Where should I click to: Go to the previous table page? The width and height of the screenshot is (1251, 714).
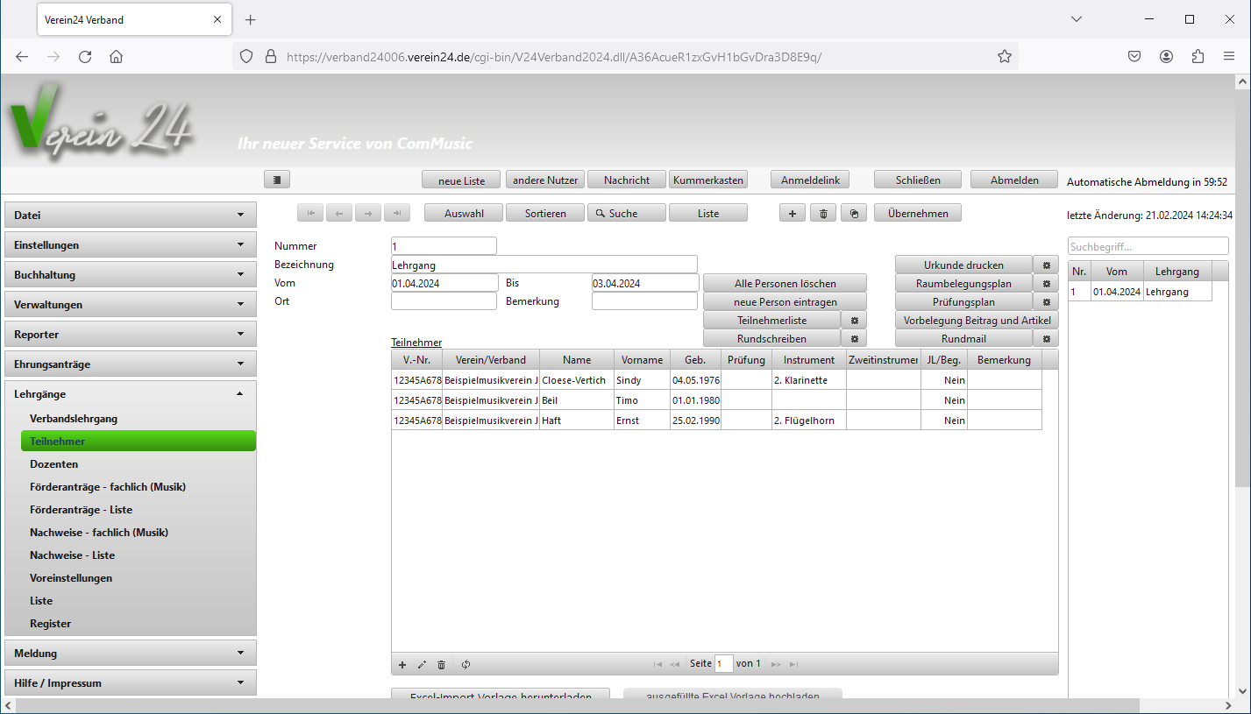coord(674,664)
